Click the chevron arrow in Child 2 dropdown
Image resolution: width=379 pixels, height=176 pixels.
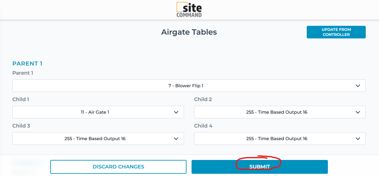[x=358, y=112]
